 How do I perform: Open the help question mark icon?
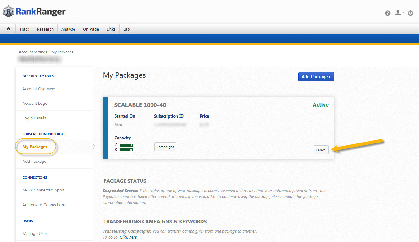coord(387,13)
